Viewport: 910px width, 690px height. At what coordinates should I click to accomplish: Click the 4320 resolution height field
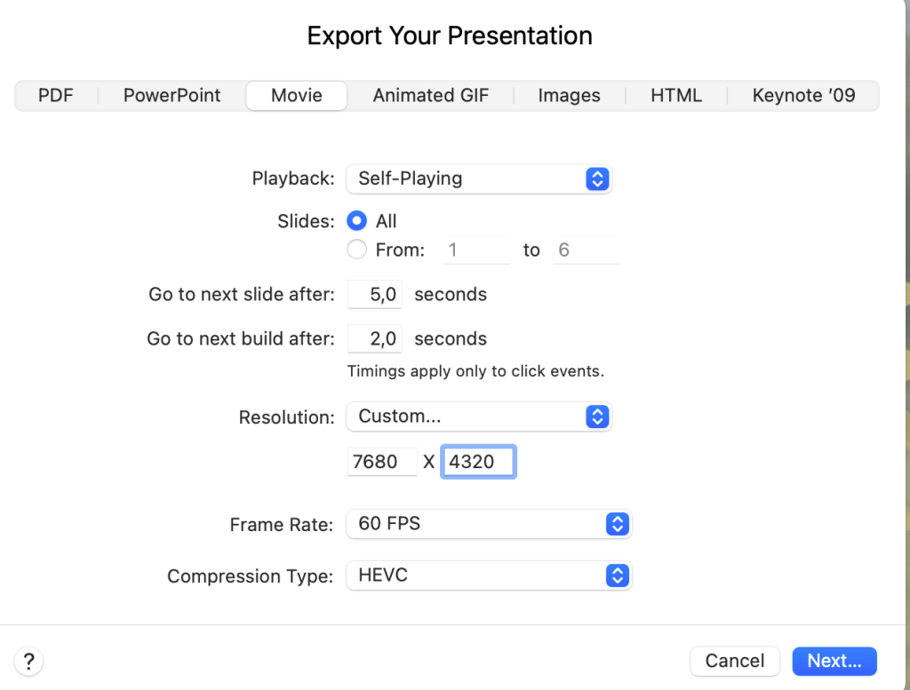pos(478,461)
